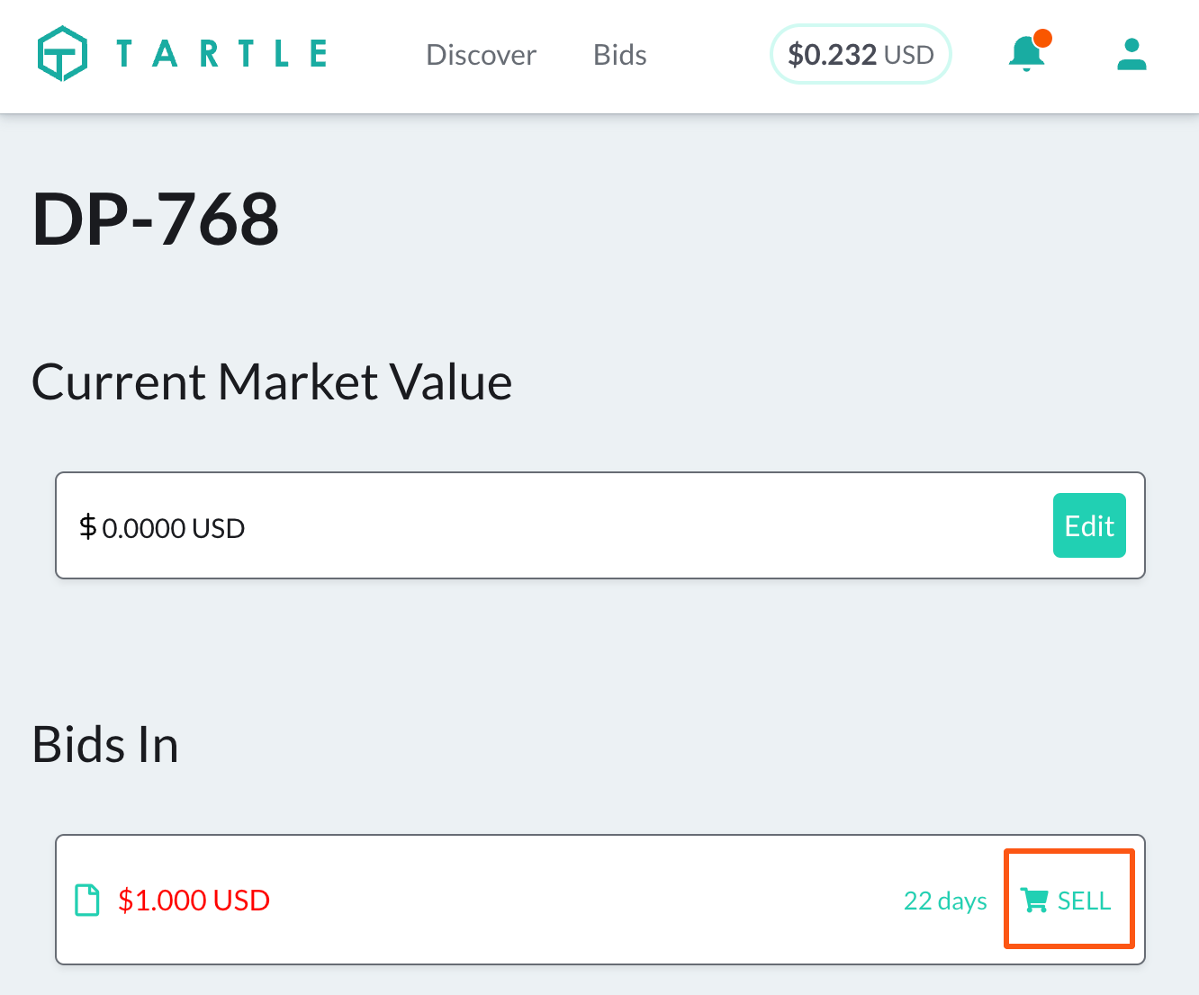The width and height of the screenshot is (1199, 995).
Task: Click the SELL text label
Action: (x=1084, y=901)
